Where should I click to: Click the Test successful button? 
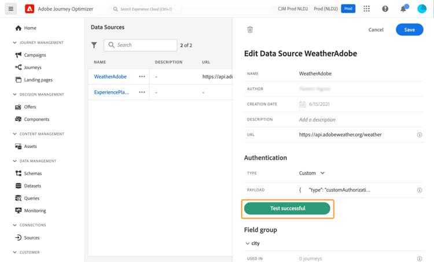pos(287,208)
